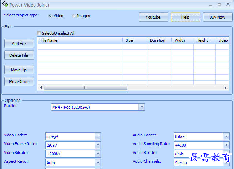Click the file list right scroll arrow
Viewport: 234px width, 169px height.
point(225,87)
